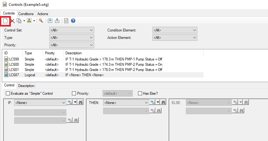Open the Priority filter dropdown
Viewport: 268px width, 141px height.
pyautogui.click(x=72, y=45)
